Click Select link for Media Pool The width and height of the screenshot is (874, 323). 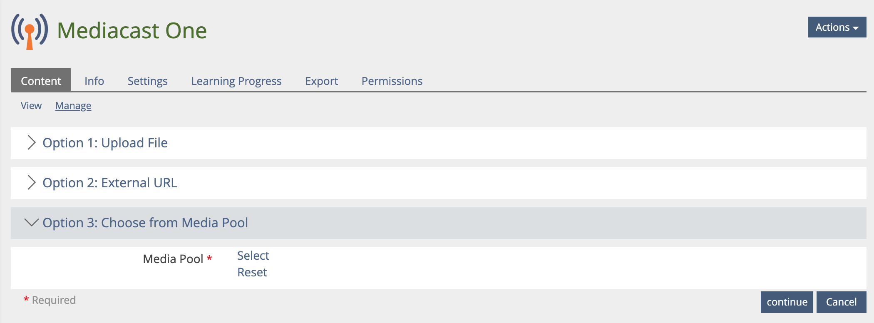[x=253, y=256]
